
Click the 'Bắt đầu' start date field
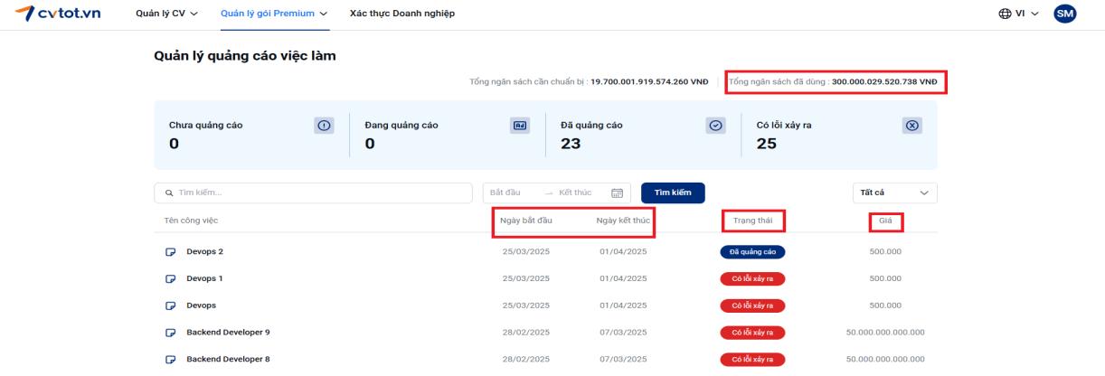click(x=507, y=193)
